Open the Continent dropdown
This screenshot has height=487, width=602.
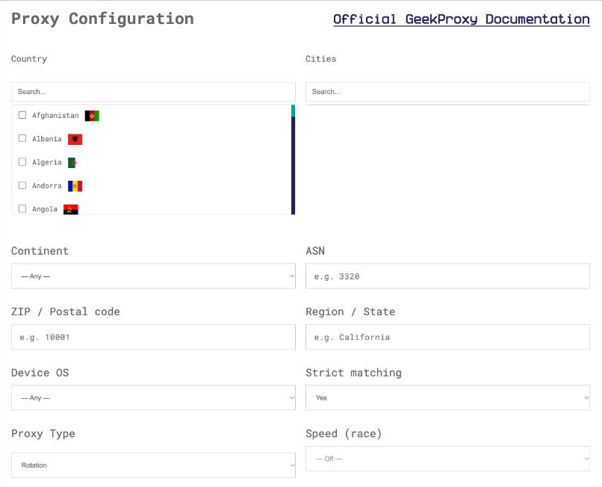[153, 276]
